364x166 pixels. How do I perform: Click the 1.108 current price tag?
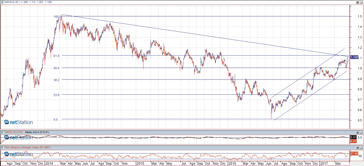click(x=354, y=57)
